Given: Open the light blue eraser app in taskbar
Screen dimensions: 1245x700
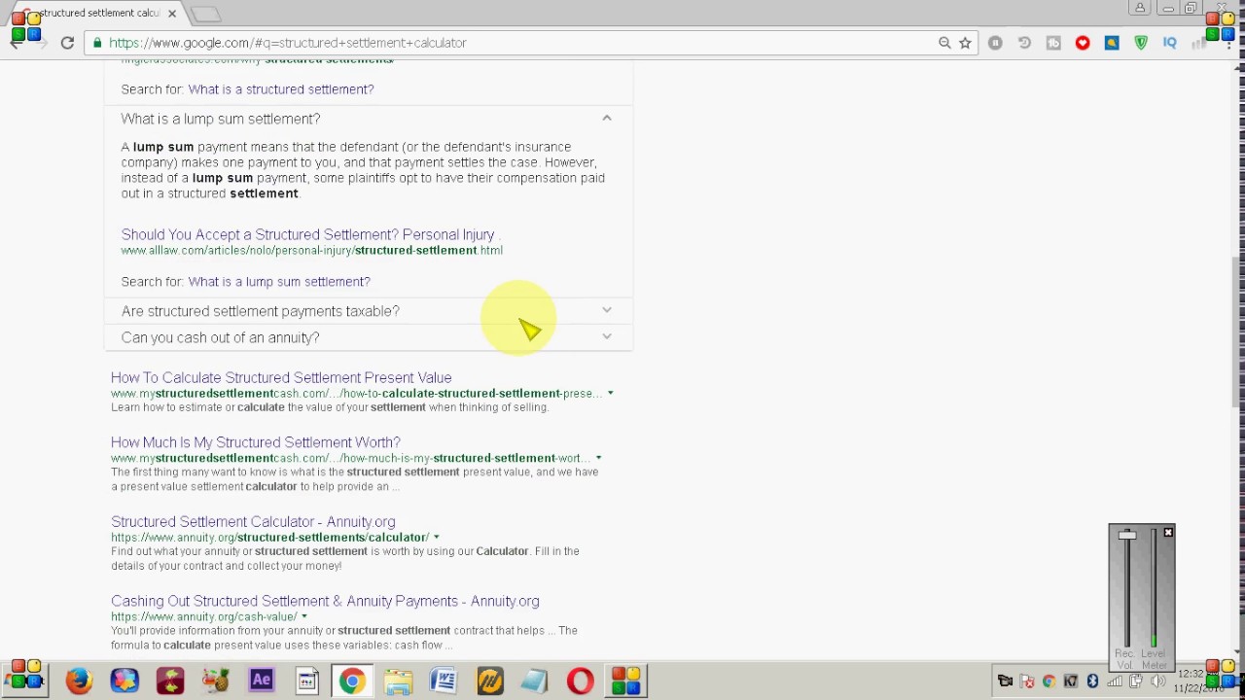Looking at the screenshot, I should click(x=535, y=681).
